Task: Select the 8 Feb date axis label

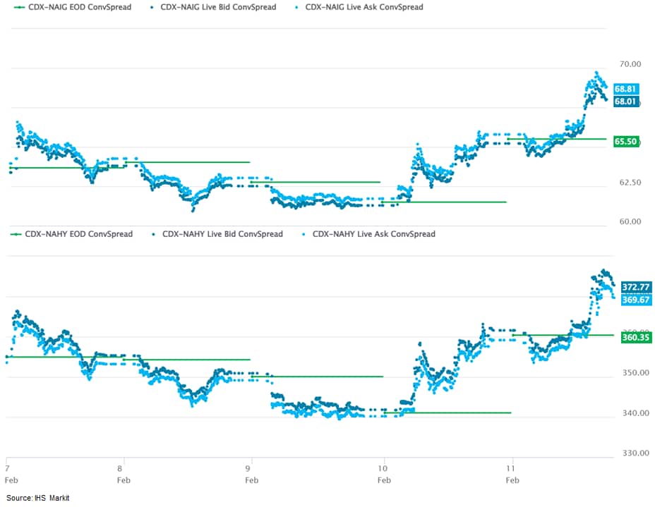Action: coord(123,473)
